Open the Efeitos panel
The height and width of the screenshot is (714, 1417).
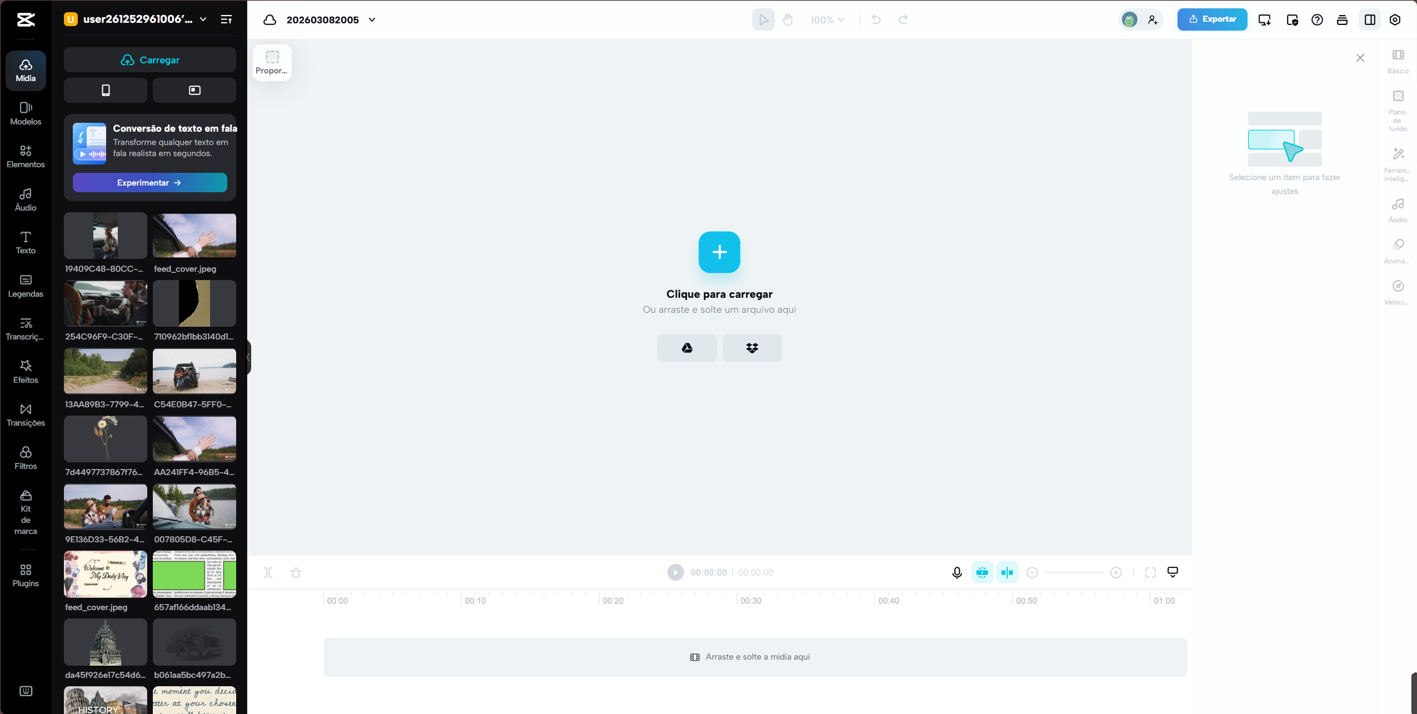(x=26, y=371)
